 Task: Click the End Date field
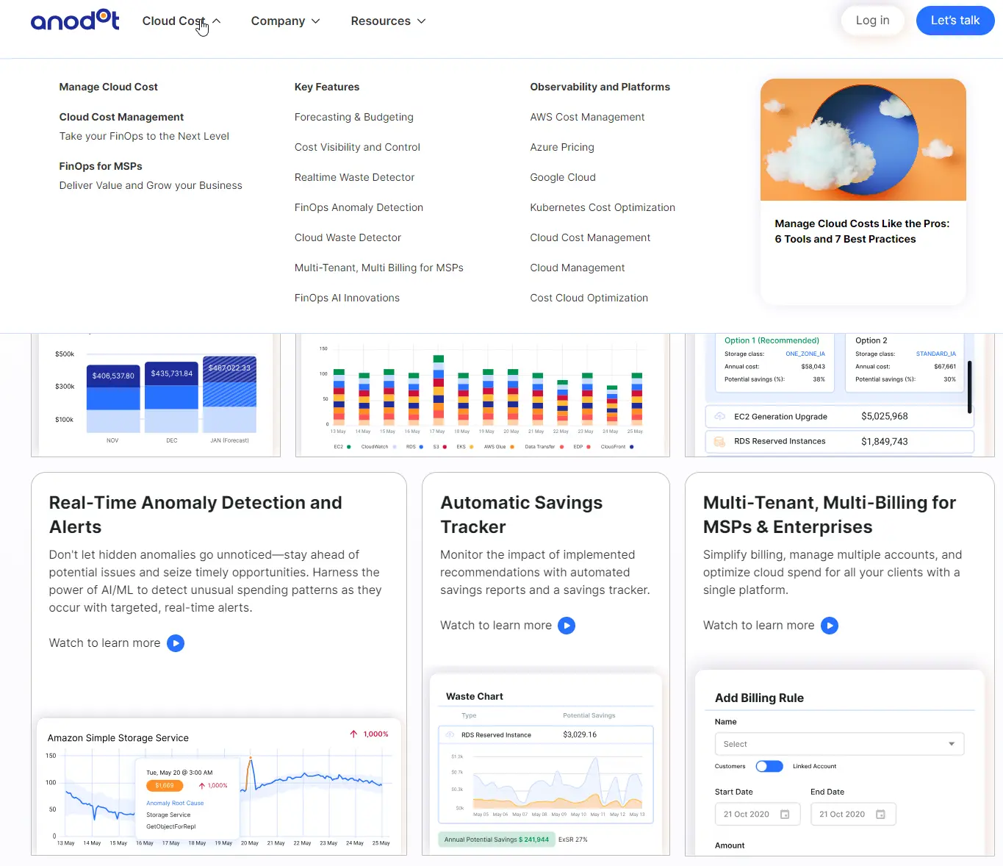coord(853,815)
